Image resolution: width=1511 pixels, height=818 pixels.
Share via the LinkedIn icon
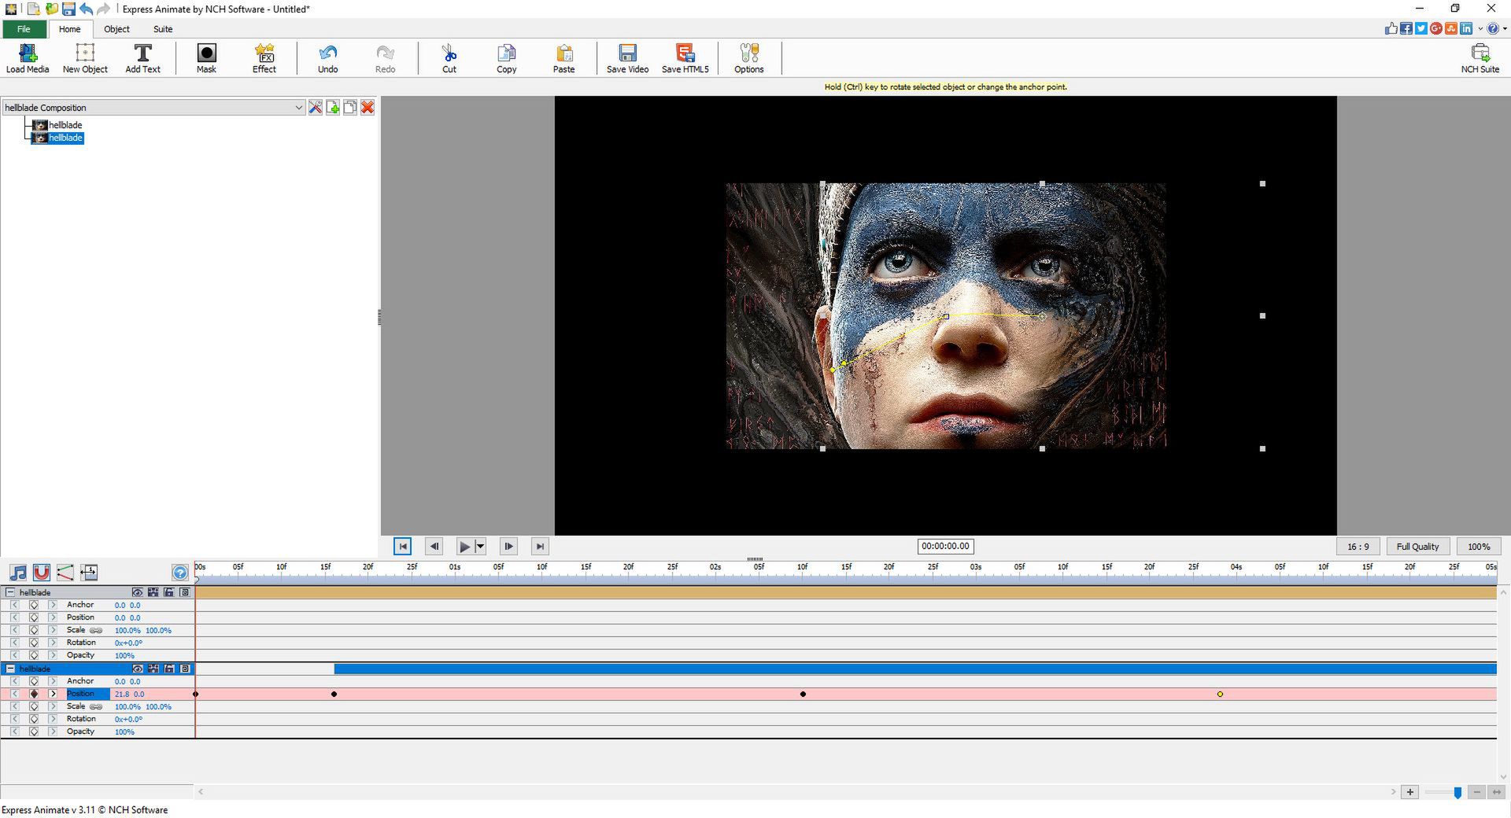(x=1466, y=28)
